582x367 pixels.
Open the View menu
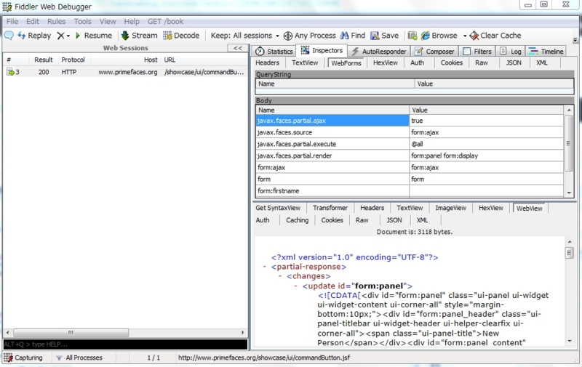coord(108,22)
